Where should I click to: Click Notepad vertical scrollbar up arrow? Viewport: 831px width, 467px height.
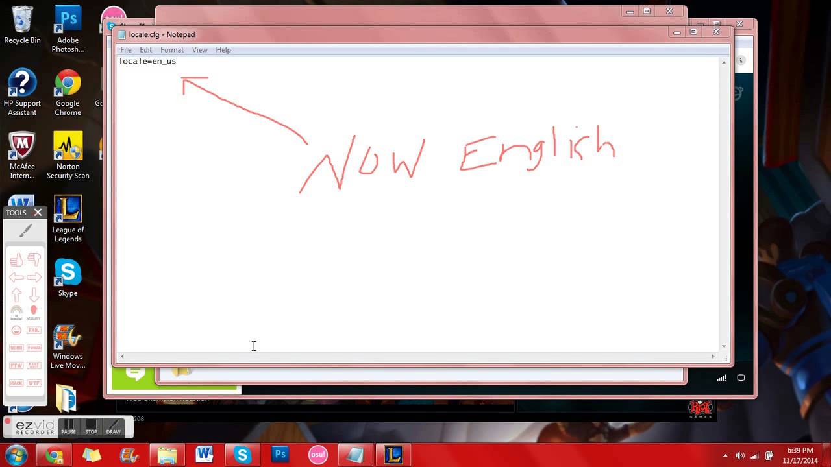click(x=724, y=62)
